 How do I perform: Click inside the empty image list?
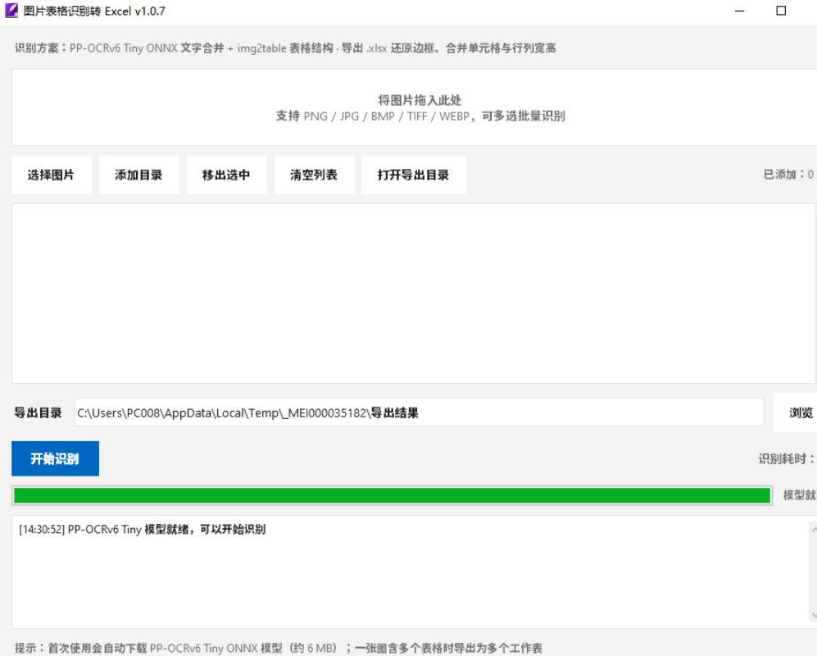click(414, 294)
